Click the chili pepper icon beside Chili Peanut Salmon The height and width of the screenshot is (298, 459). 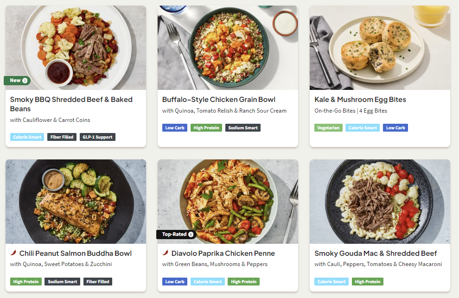[x=13, y=253]
